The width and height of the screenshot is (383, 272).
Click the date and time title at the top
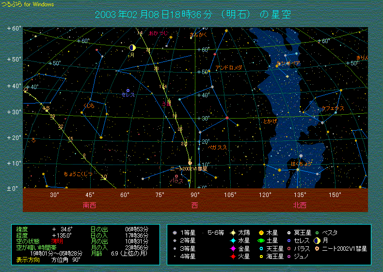point(194,15)
